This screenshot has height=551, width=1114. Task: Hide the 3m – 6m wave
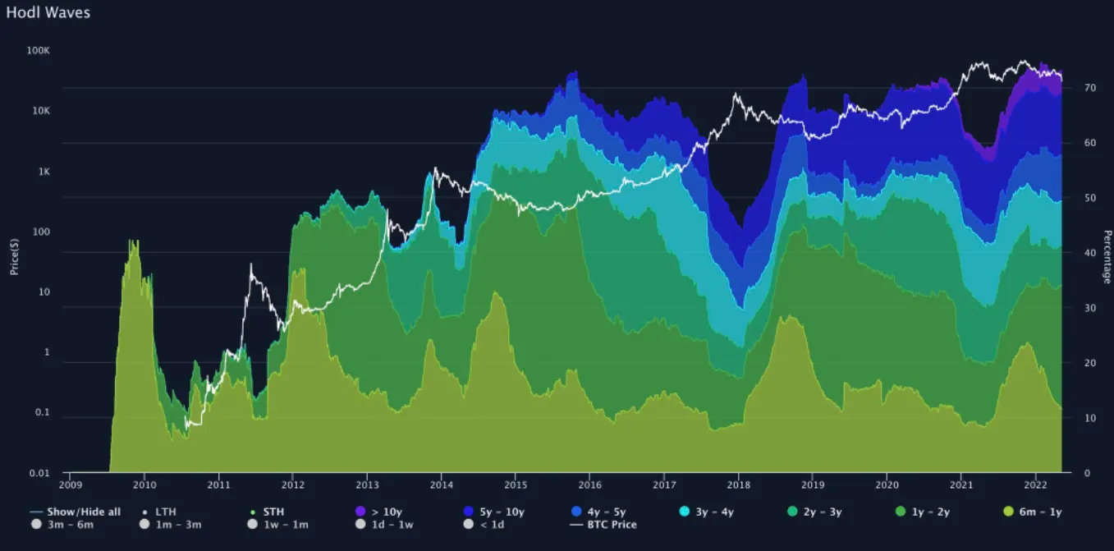pyautogui.click(x=36, y=524)
